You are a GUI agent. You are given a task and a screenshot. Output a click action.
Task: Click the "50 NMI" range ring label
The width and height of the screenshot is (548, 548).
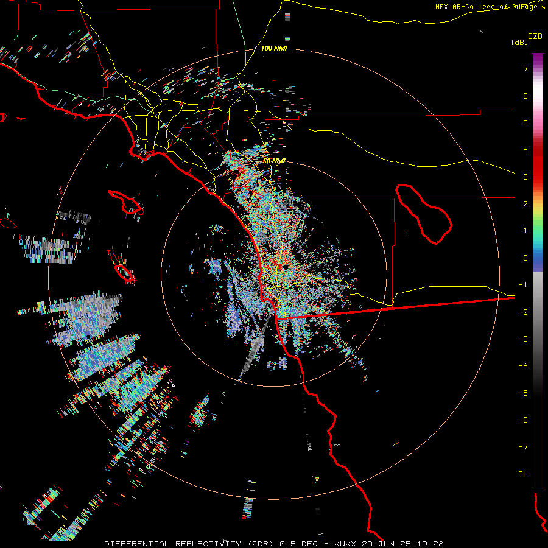[274, 161]
